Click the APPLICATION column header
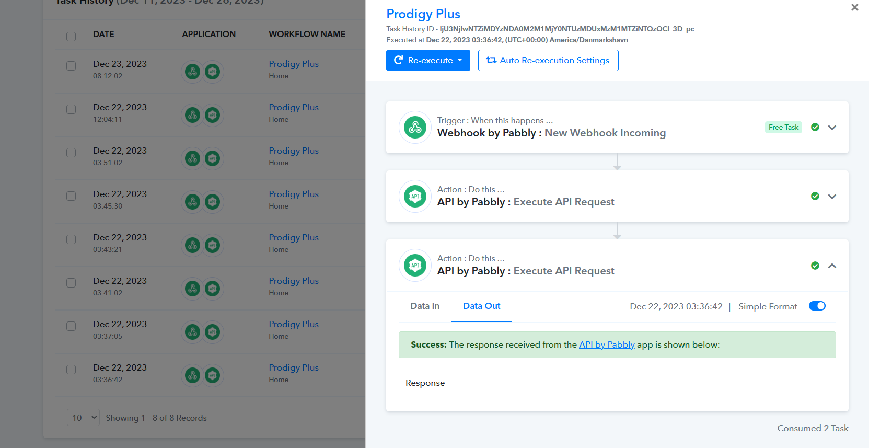Viewport: 869px width, 448px height. pos(209,34)
